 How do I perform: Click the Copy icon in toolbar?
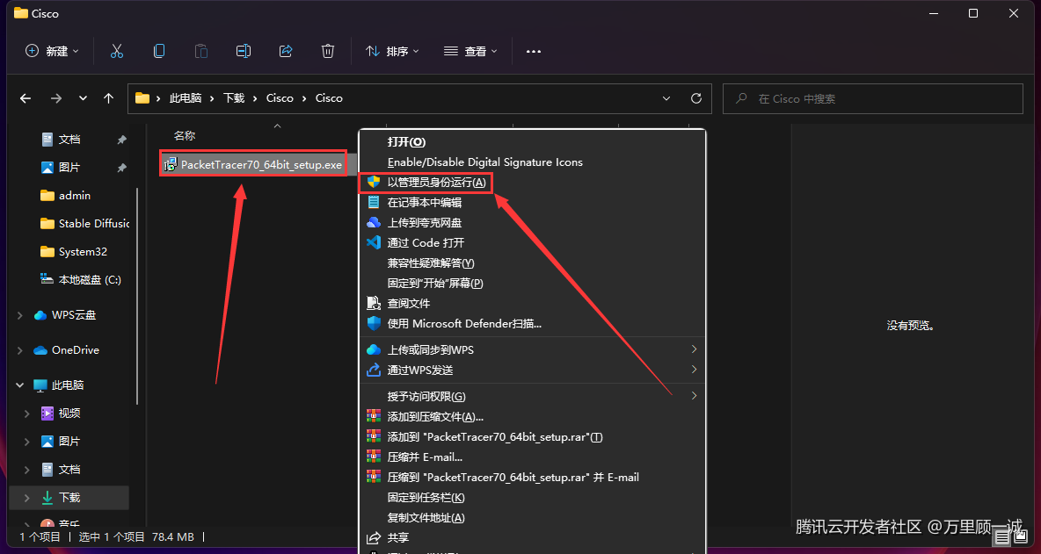pos(158,51)
